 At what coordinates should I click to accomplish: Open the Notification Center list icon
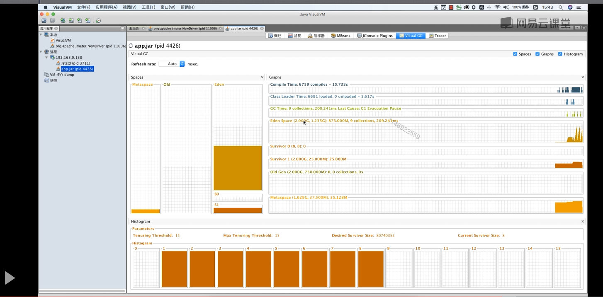(579, 7)
